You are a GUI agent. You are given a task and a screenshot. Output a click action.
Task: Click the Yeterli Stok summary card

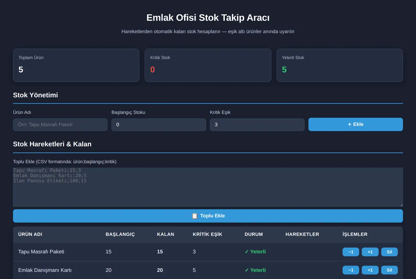point(340,65)
